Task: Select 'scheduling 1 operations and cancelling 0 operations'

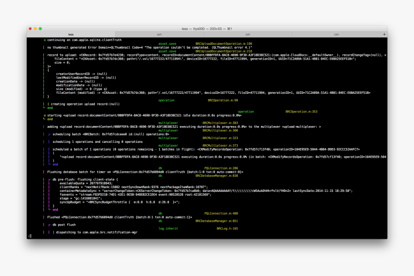Action: click(97, 142)
